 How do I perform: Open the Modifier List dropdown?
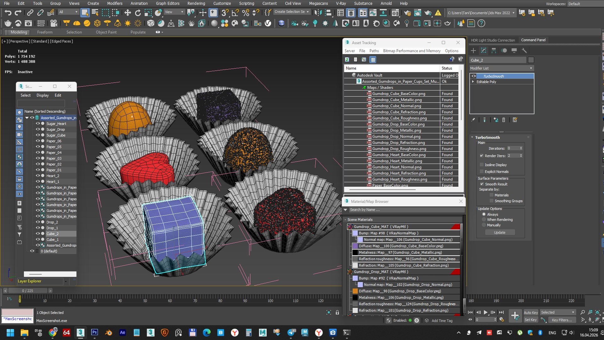point(501,68)
